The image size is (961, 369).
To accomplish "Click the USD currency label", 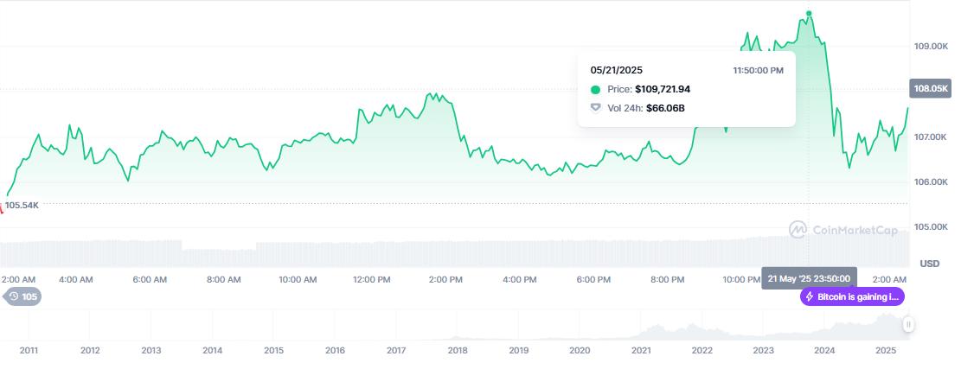I will (930, 264).
